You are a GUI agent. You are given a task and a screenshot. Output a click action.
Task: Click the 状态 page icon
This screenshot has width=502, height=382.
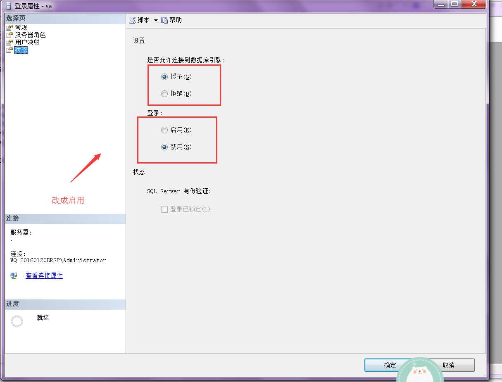pos(10,50)
